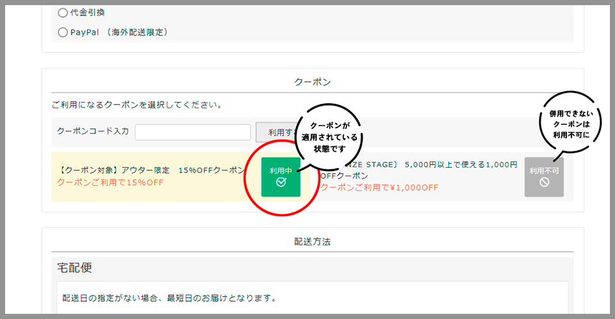The image size is (615, 319).
Task: Choose the PayPal (海外配送限定) radio option
Action: (x=63, y=32)
